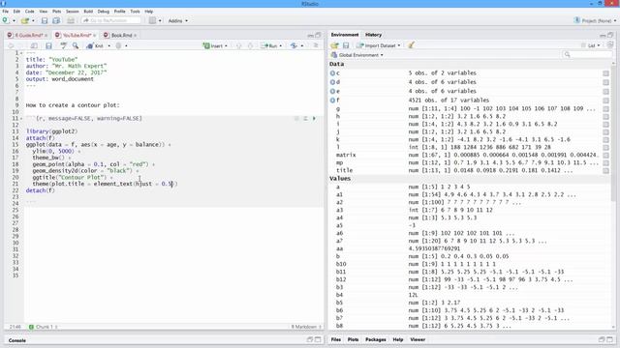Click the load workspace folder icon in Environment

334,45
